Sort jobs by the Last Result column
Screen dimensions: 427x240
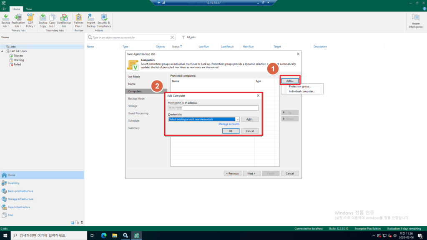[x=227, y=47]
